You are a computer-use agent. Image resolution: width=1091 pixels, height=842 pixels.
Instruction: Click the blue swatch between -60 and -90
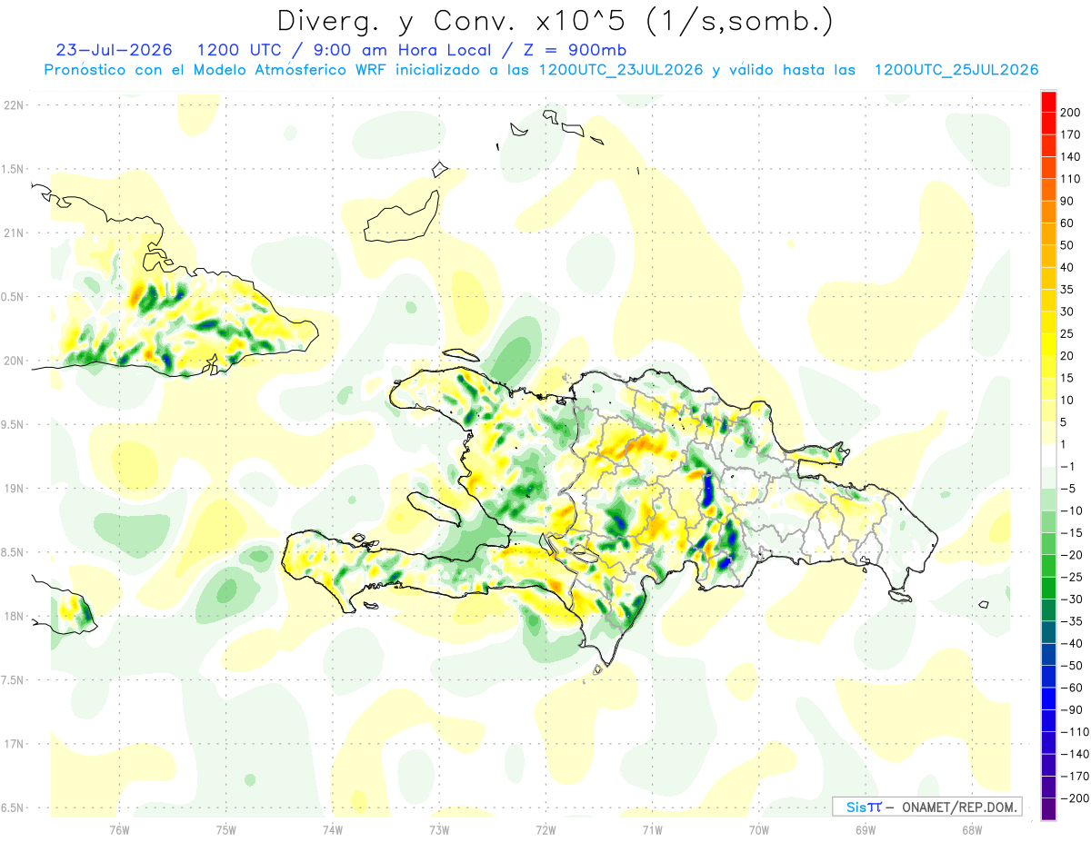1048,698
